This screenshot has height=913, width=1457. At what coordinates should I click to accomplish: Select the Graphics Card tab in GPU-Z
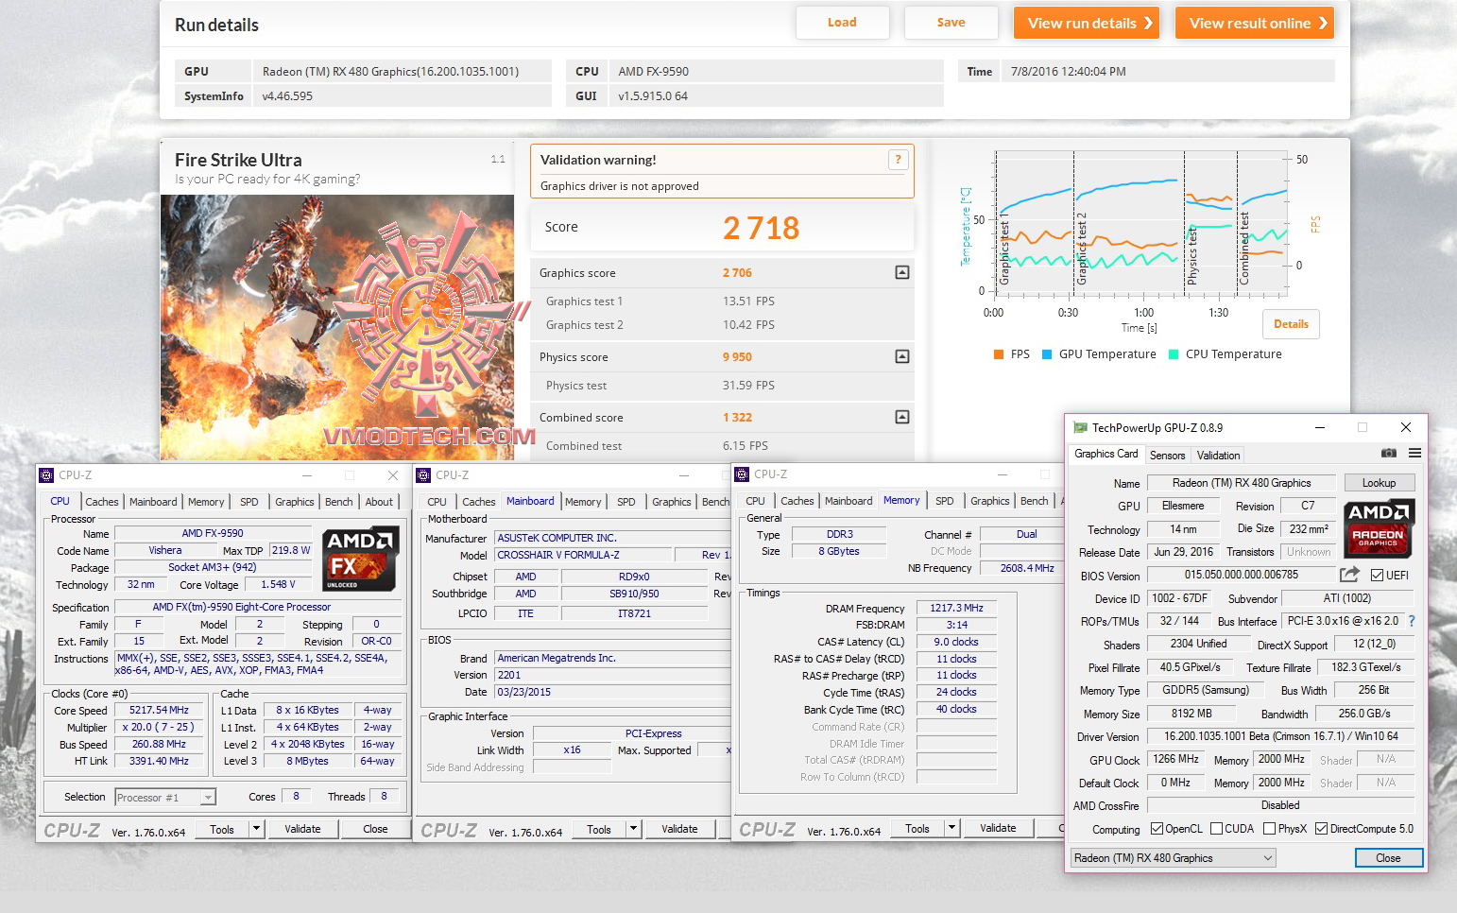point(1106,454)
